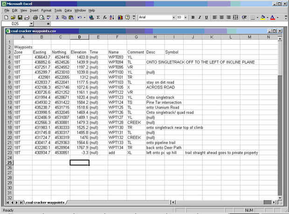The height and width of the screenshot is (214, 289).
Task: Go to first sheet tab navigation button
Action: tap(8, 202)
